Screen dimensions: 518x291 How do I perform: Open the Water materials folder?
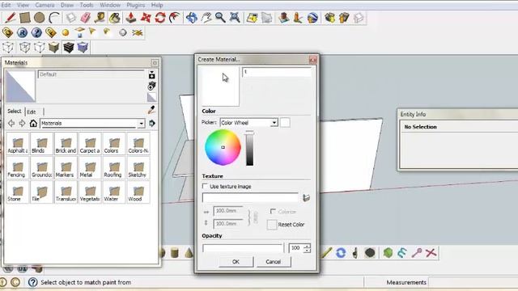114,192
